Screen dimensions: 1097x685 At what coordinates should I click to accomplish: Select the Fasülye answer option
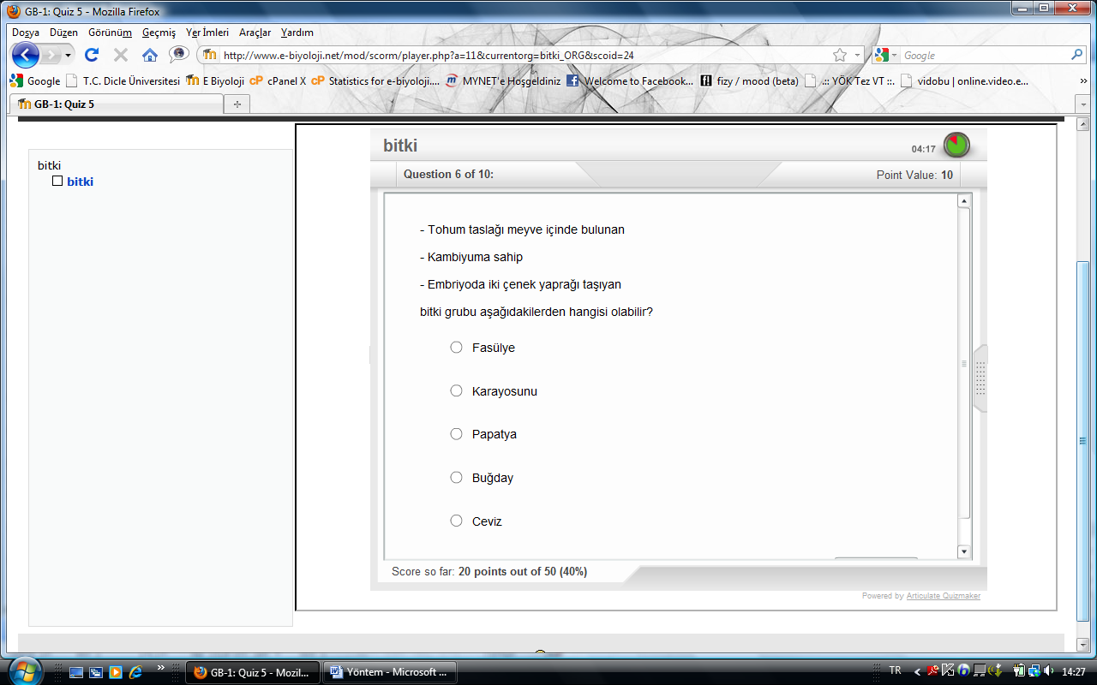point(456,348)
